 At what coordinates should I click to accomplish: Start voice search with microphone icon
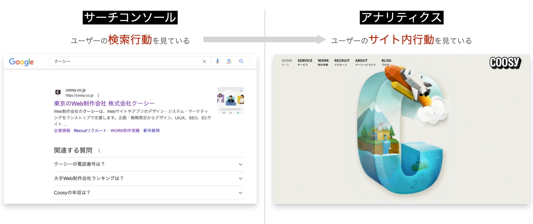click(218, 61)
